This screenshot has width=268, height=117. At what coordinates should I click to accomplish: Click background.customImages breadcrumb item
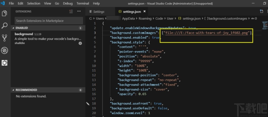click(x=226, y=18)
